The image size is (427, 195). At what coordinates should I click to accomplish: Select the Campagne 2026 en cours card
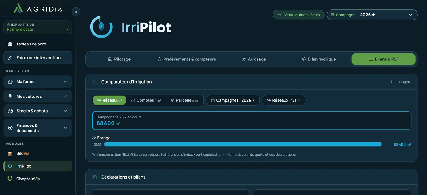click(x=251, y=121)
